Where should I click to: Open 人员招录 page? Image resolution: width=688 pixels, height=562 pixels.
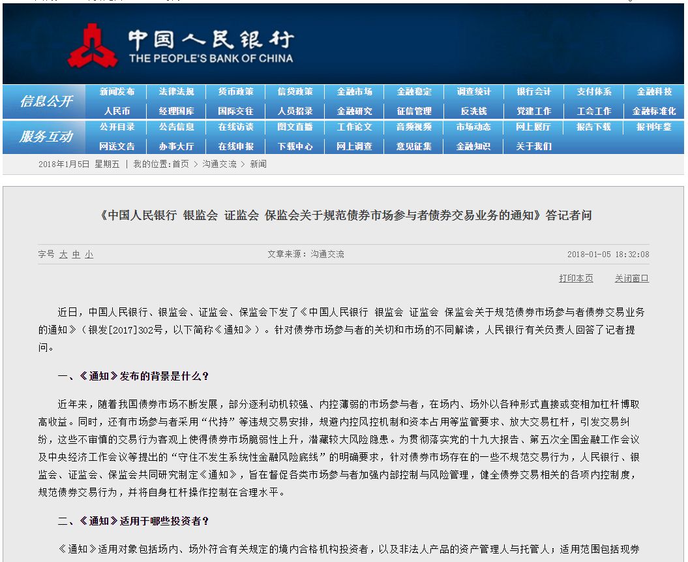click(x=295, y=111)
